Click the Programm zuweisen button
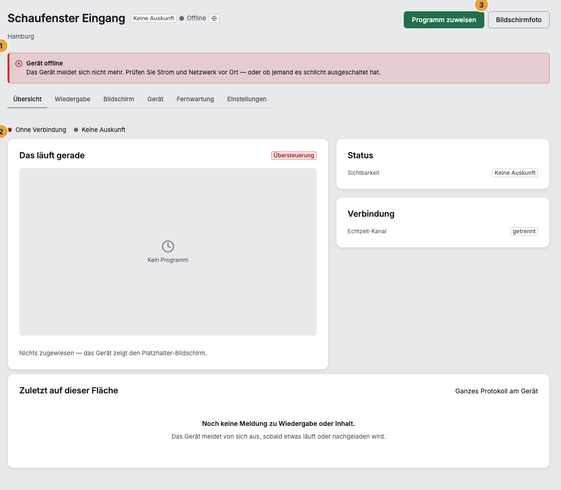Viewport: 561px width, 490px height. (x=444, y=20)
